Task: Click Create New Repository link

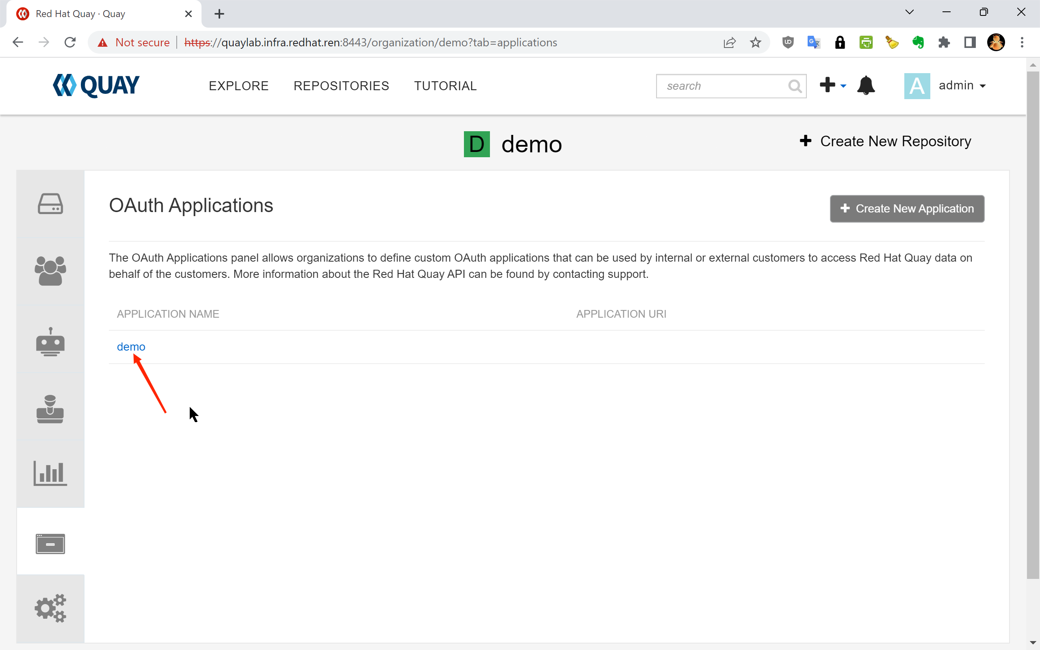Action: 885,141
